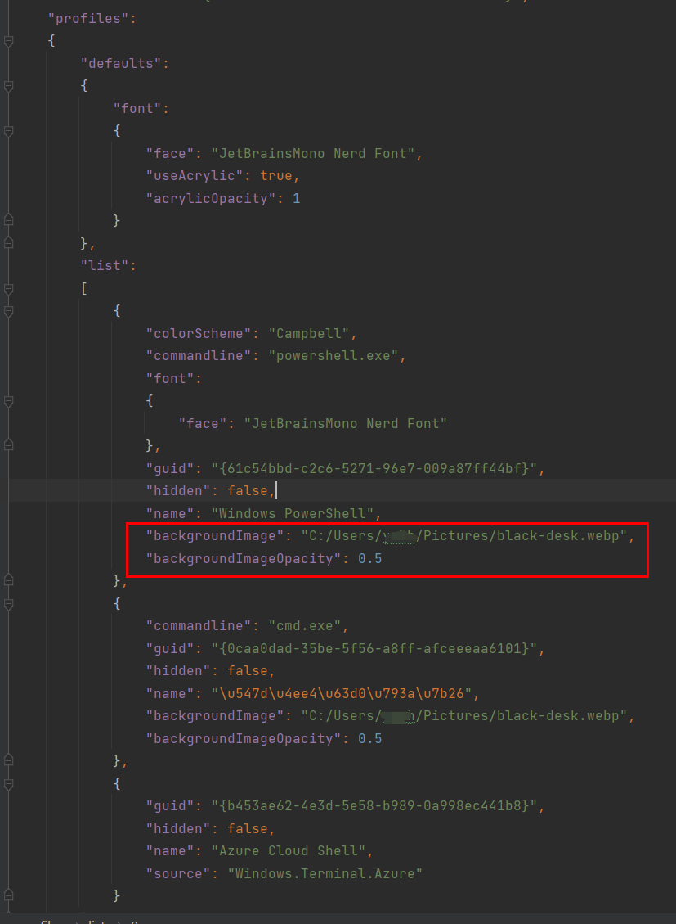
Task: Click the "Windows PowerShell" name value
Action: click(297, 514)
